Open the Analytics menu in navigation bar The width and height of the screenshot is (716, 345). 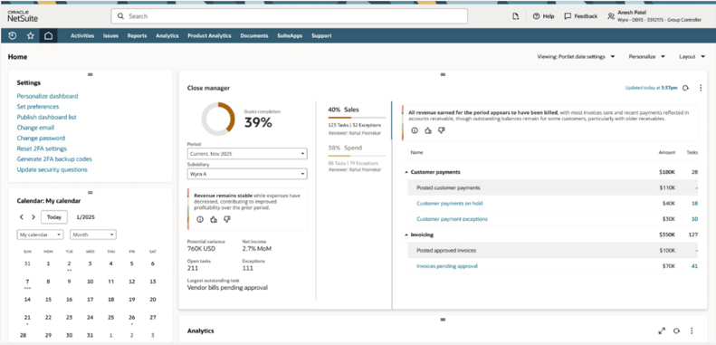pos(167,35)
